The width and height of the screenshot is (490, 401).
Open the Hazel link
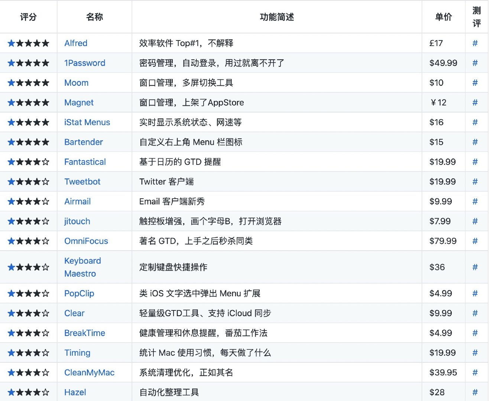[x=75, y=392]
